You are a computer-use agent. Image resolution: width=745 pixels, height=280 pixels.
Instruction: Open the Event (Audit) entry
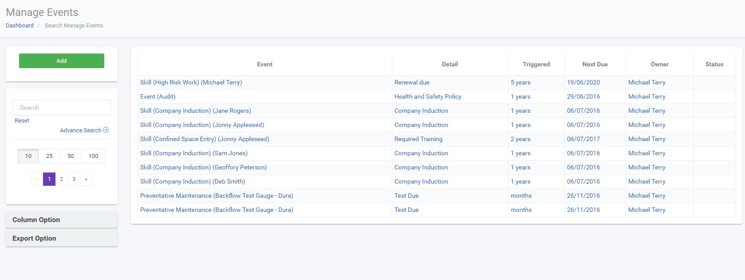point(158,96)
